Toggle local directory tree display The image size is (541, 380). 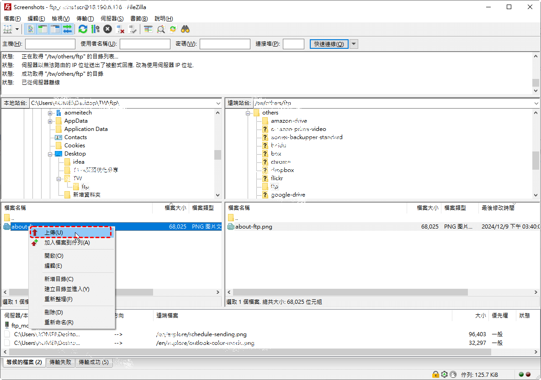coord(42,29)
